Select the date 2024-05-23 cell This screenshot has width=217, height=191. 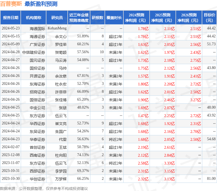click(11, 28)
